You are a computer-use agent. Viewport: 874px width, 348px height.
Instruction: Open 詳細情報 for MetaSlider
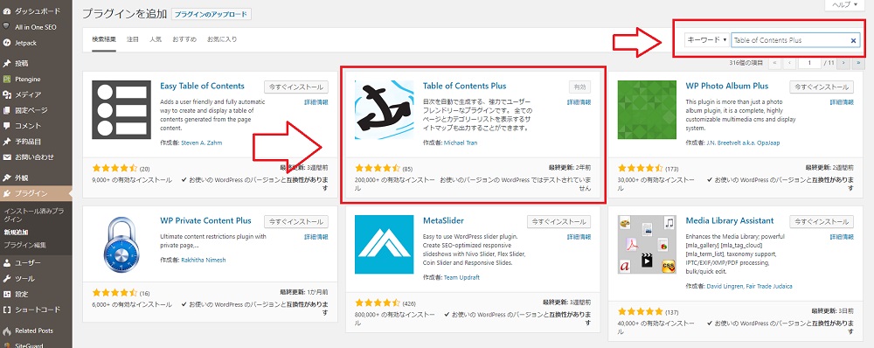pos(579,237)
